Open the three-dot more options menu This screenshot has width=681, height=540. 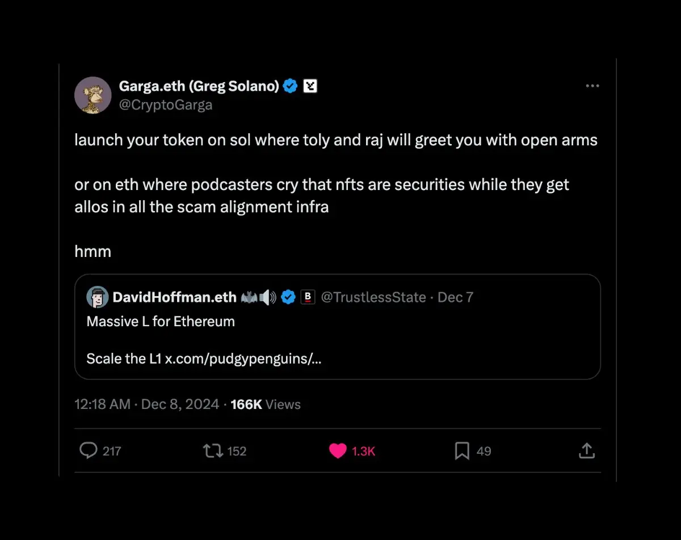[592, 86]
